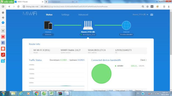Click the MAC address 50:64:2B:D1:27:CA

[x=97, y=50]
